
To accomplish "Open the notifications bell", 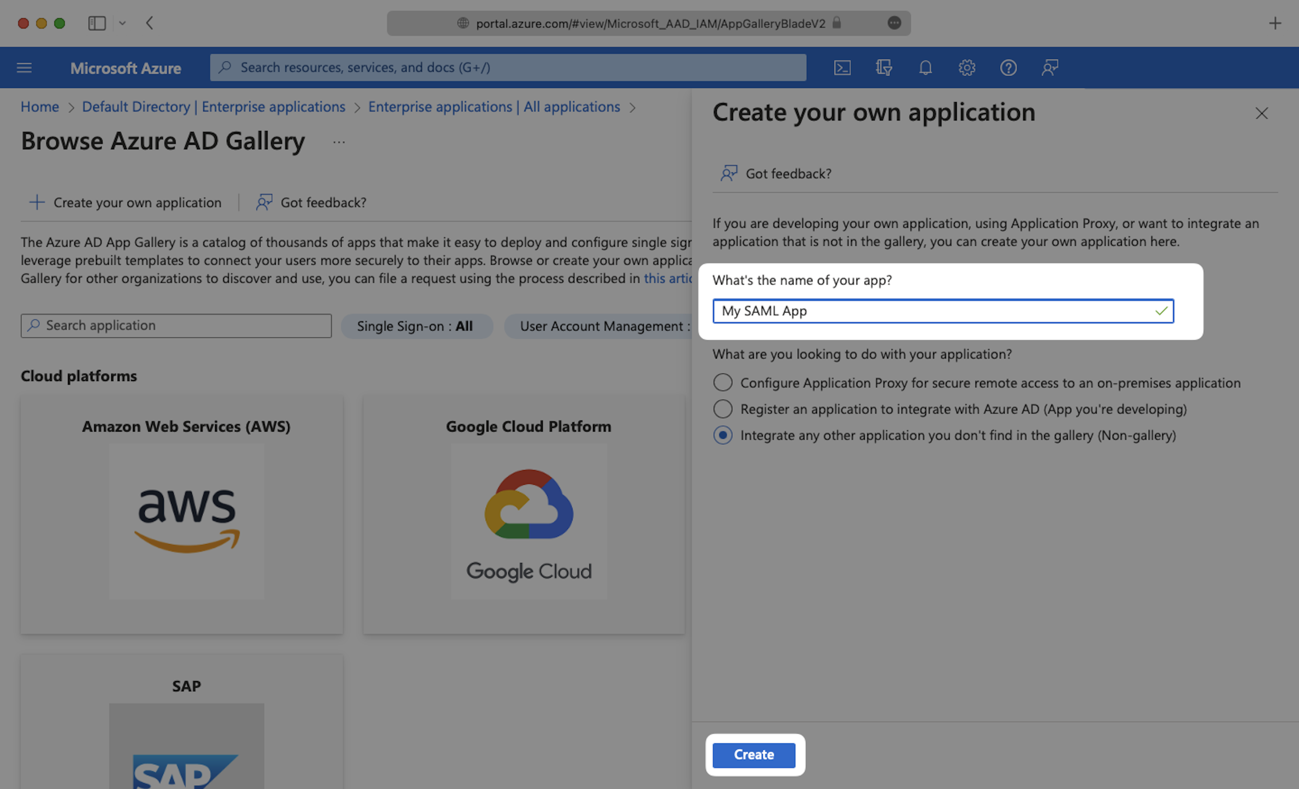I will tap(925, 67).
